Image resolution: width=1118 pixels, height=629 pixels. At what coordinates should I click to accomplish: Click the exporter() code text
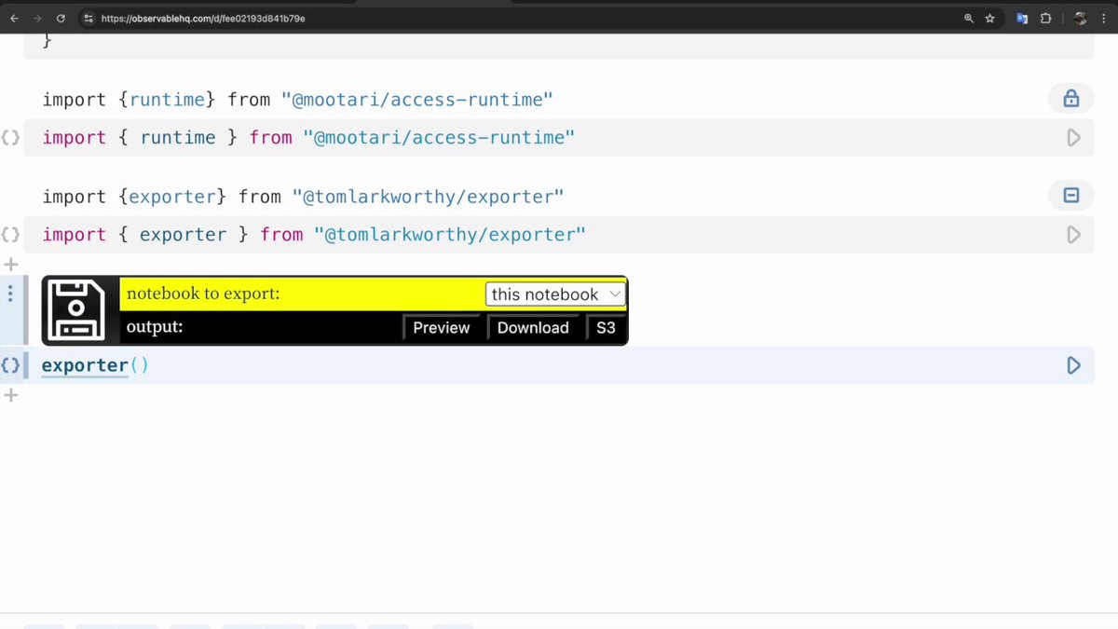point(95,365)
